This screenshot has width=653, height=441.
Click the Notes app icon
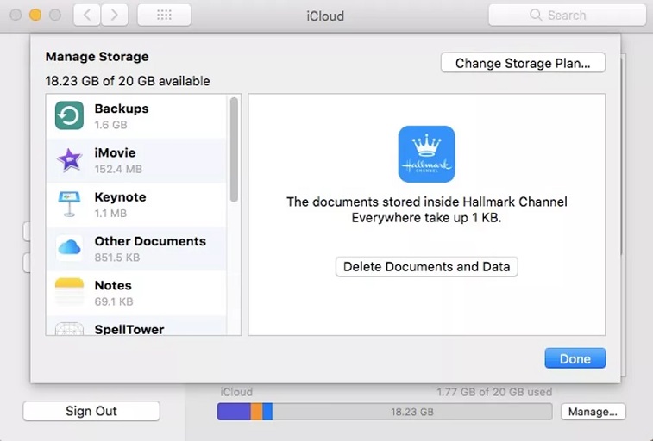click(x=69, y=292)
